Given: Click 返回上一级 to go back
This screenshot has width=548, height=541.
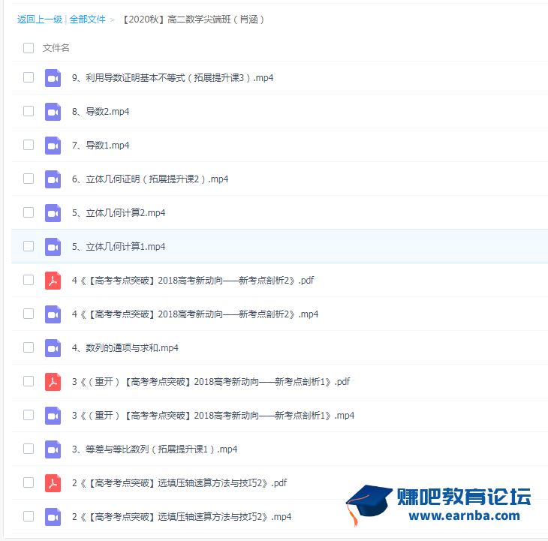Looking at the screenshot, I should [40, 20].
